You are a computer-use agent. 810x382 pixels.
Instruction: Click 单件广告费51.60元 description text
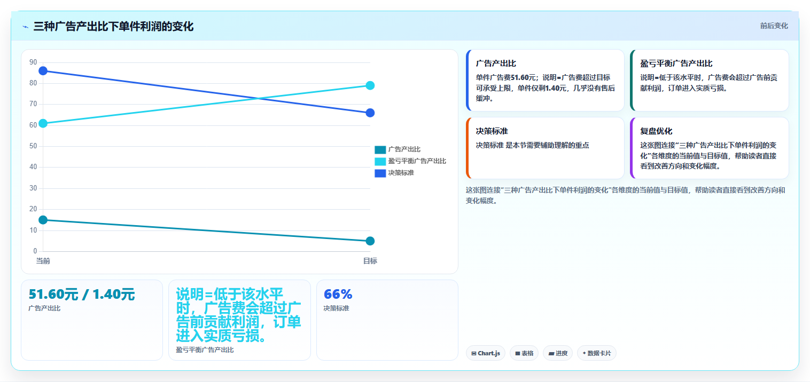(x=546, y=88)
